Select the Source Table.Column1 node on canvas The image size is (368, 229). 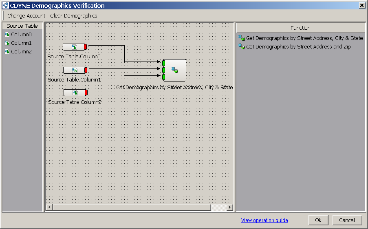[75, 70]
